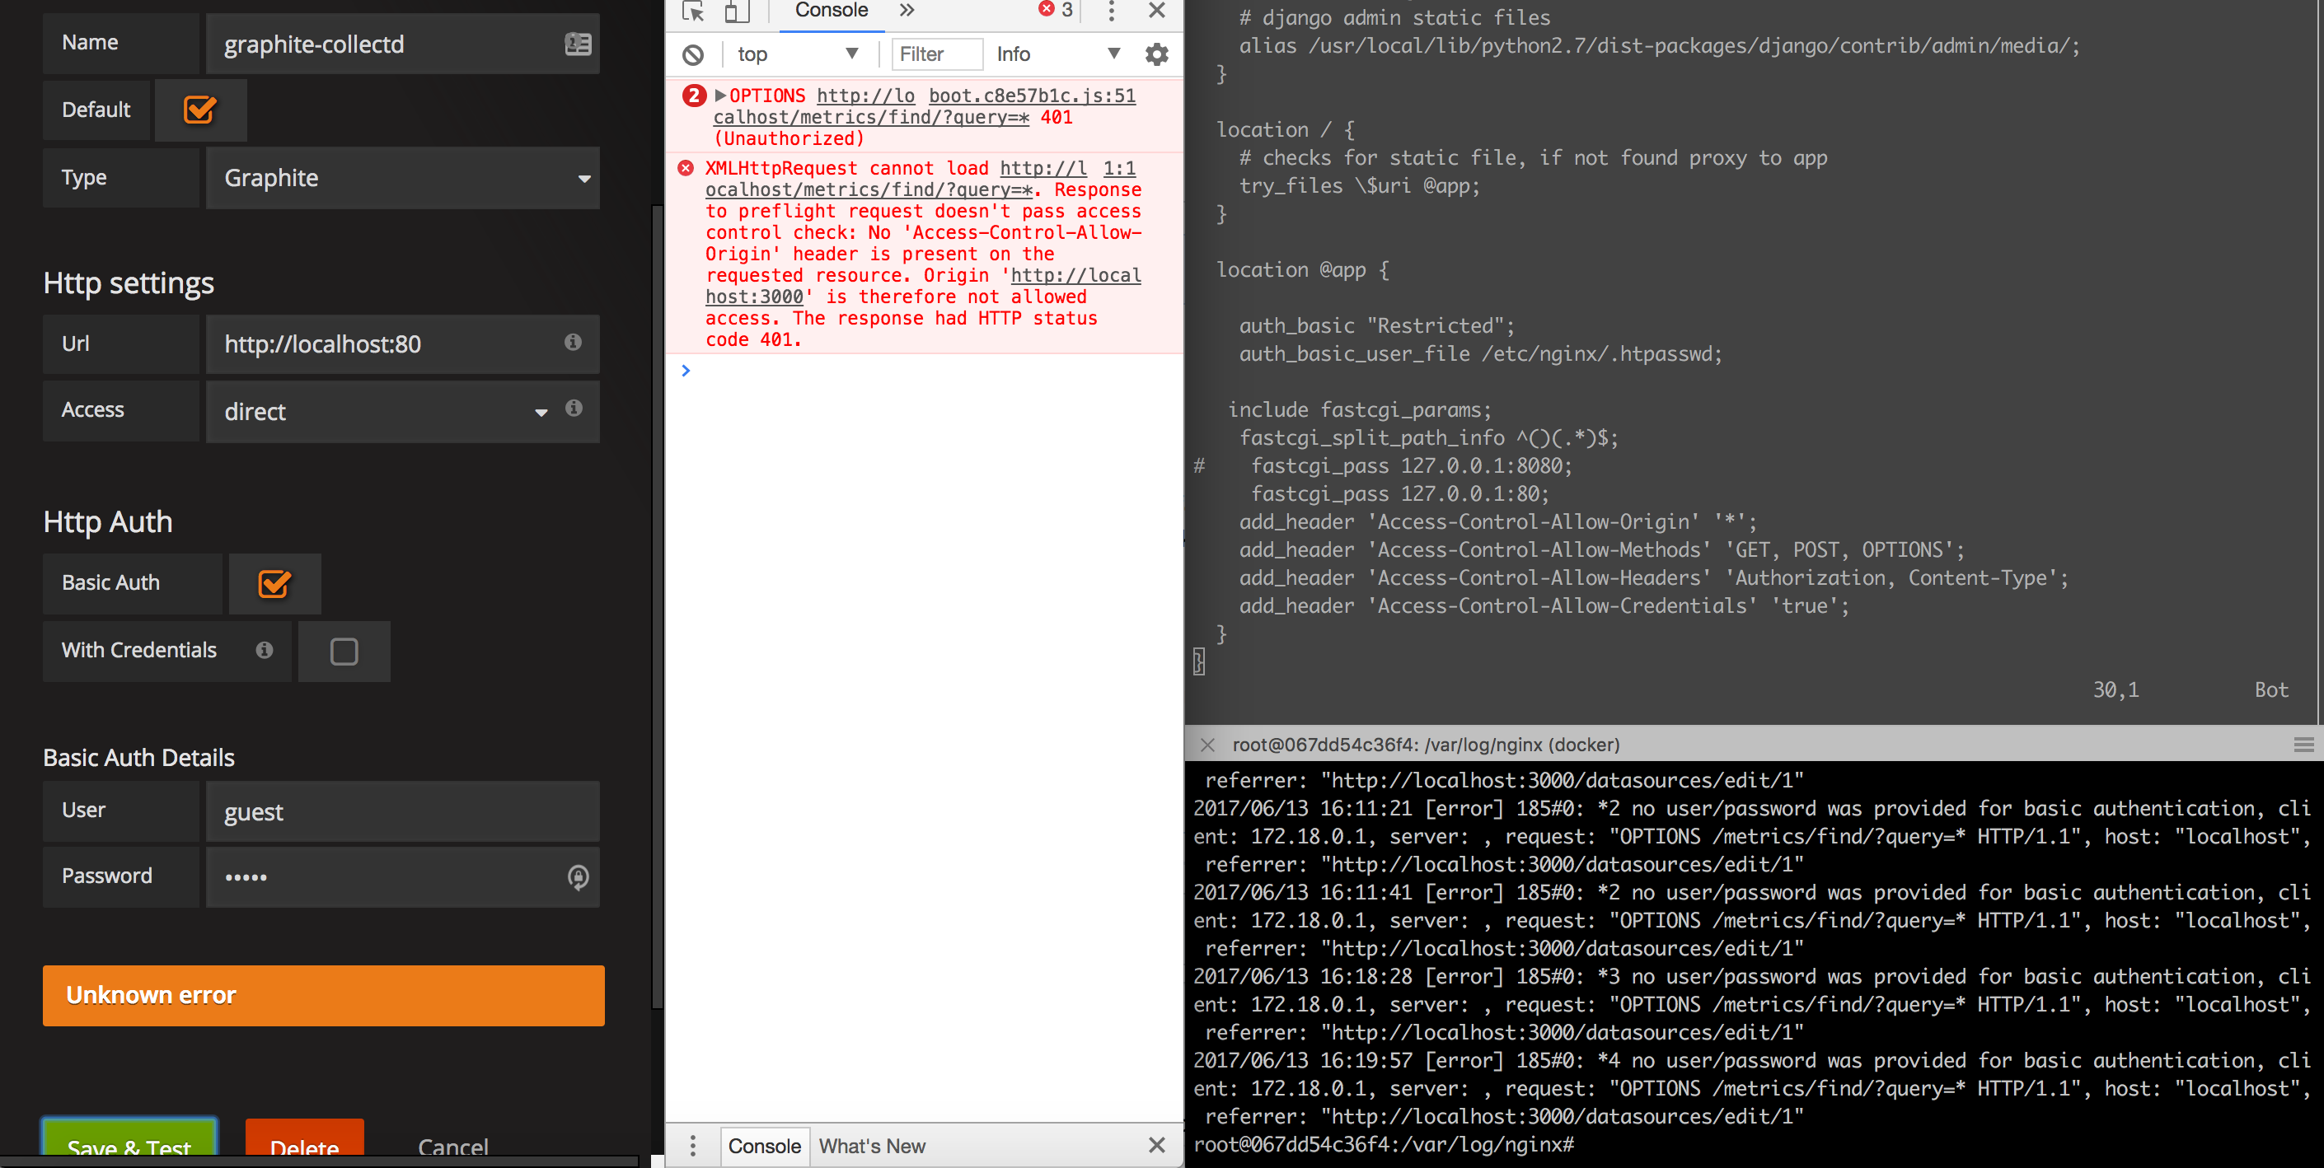Viewport: 2324px width, 1168px height.
Task: Click the Name field containing graphite-collectd
Action: point(402,44)
